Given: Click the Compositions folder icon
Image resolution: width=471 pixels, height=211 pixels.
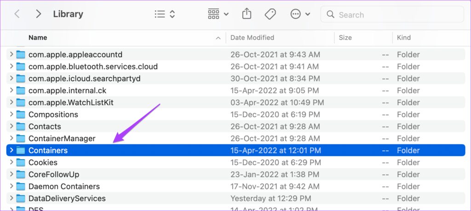Looking at the screenshot, I should pos(21,114).
